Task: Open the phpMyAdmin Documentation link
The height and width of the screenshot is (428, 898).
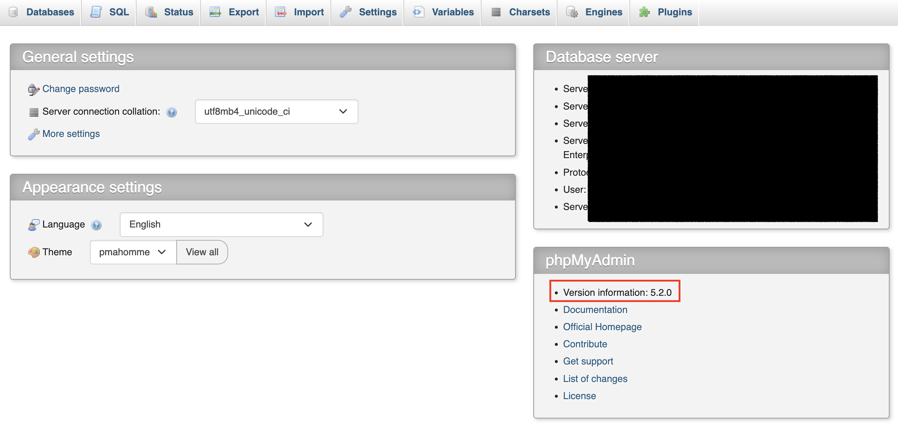Action: (595, 309)
